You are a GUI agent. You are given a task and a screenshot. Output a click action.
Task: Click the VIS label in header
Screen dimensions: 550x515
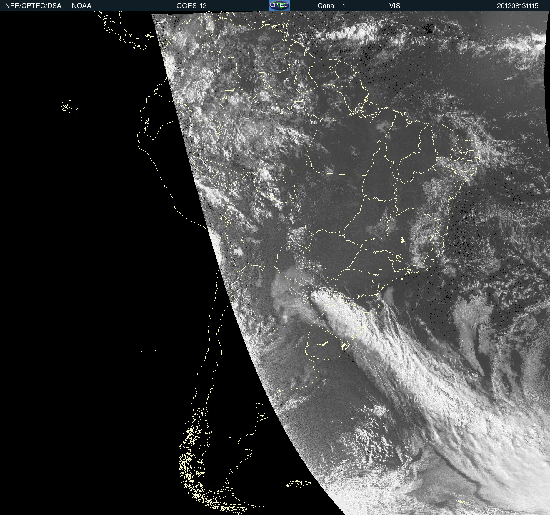pos(395,6)
